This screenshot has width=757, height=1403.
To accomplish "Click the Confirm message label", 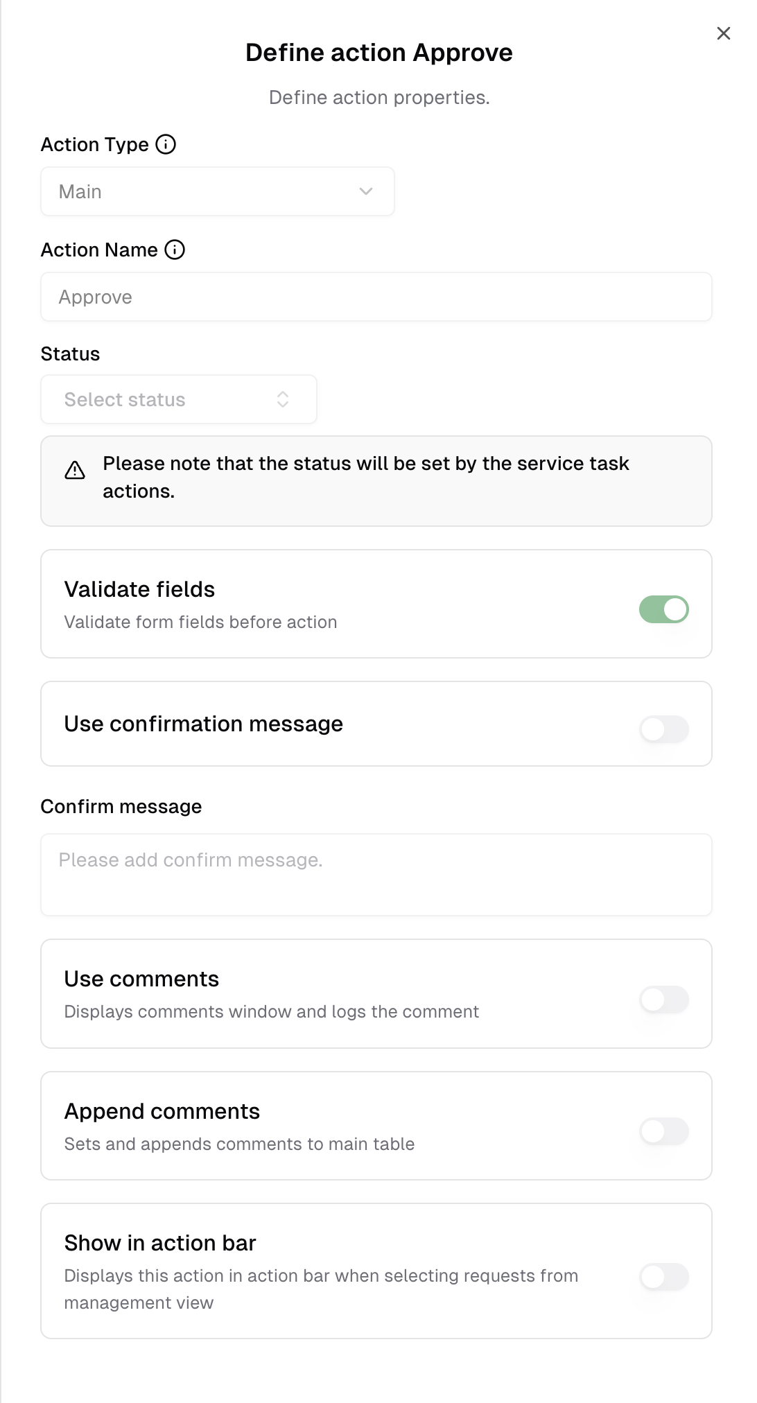I will 121,806.
